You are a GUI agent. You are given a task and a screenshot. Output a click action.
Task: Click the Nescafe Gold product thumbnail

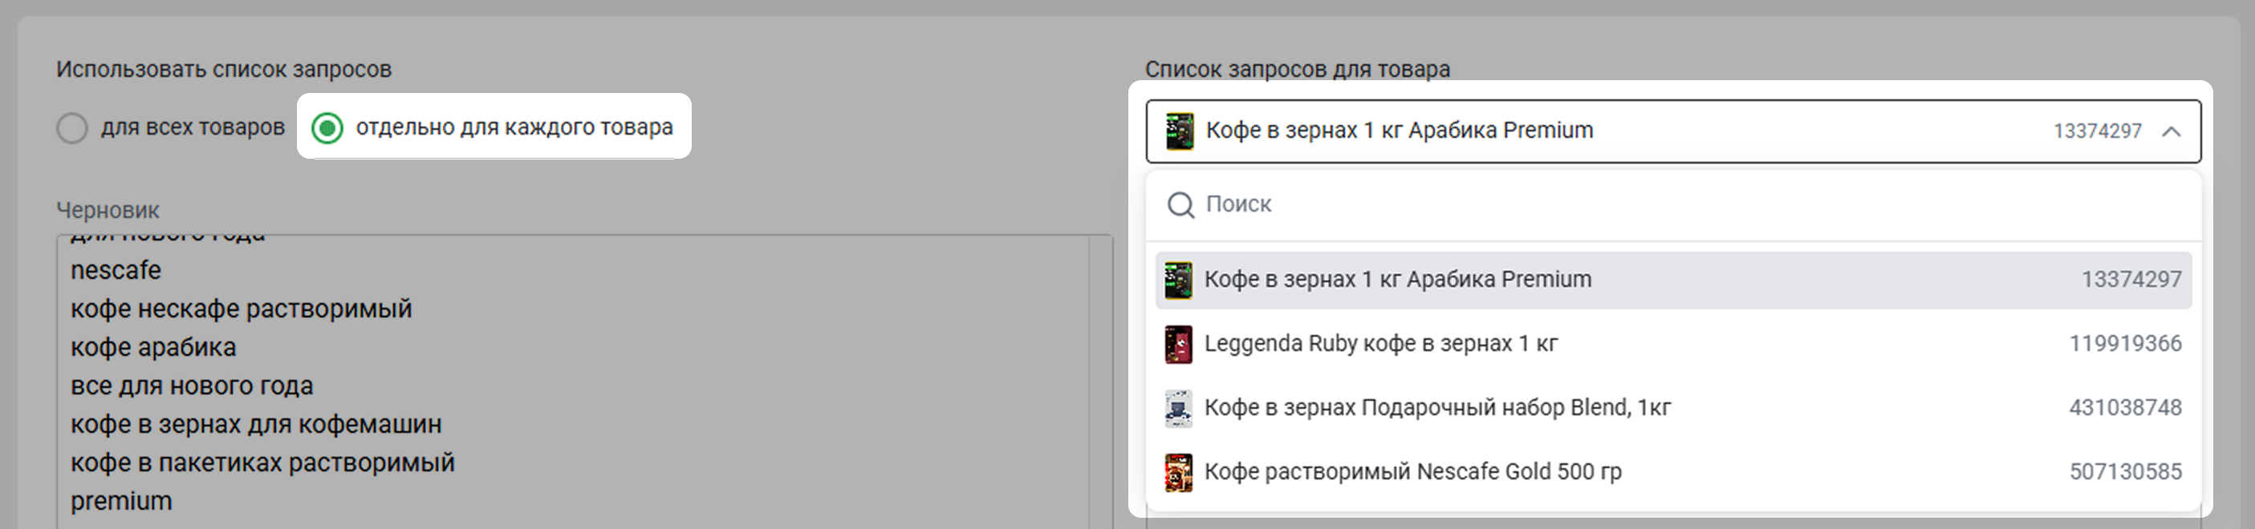tap(1178, 473)
